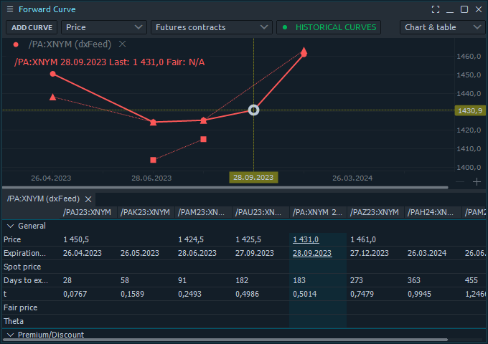
Task: Click the 1430,9 price label on y-axis
Action: (470, 110)
